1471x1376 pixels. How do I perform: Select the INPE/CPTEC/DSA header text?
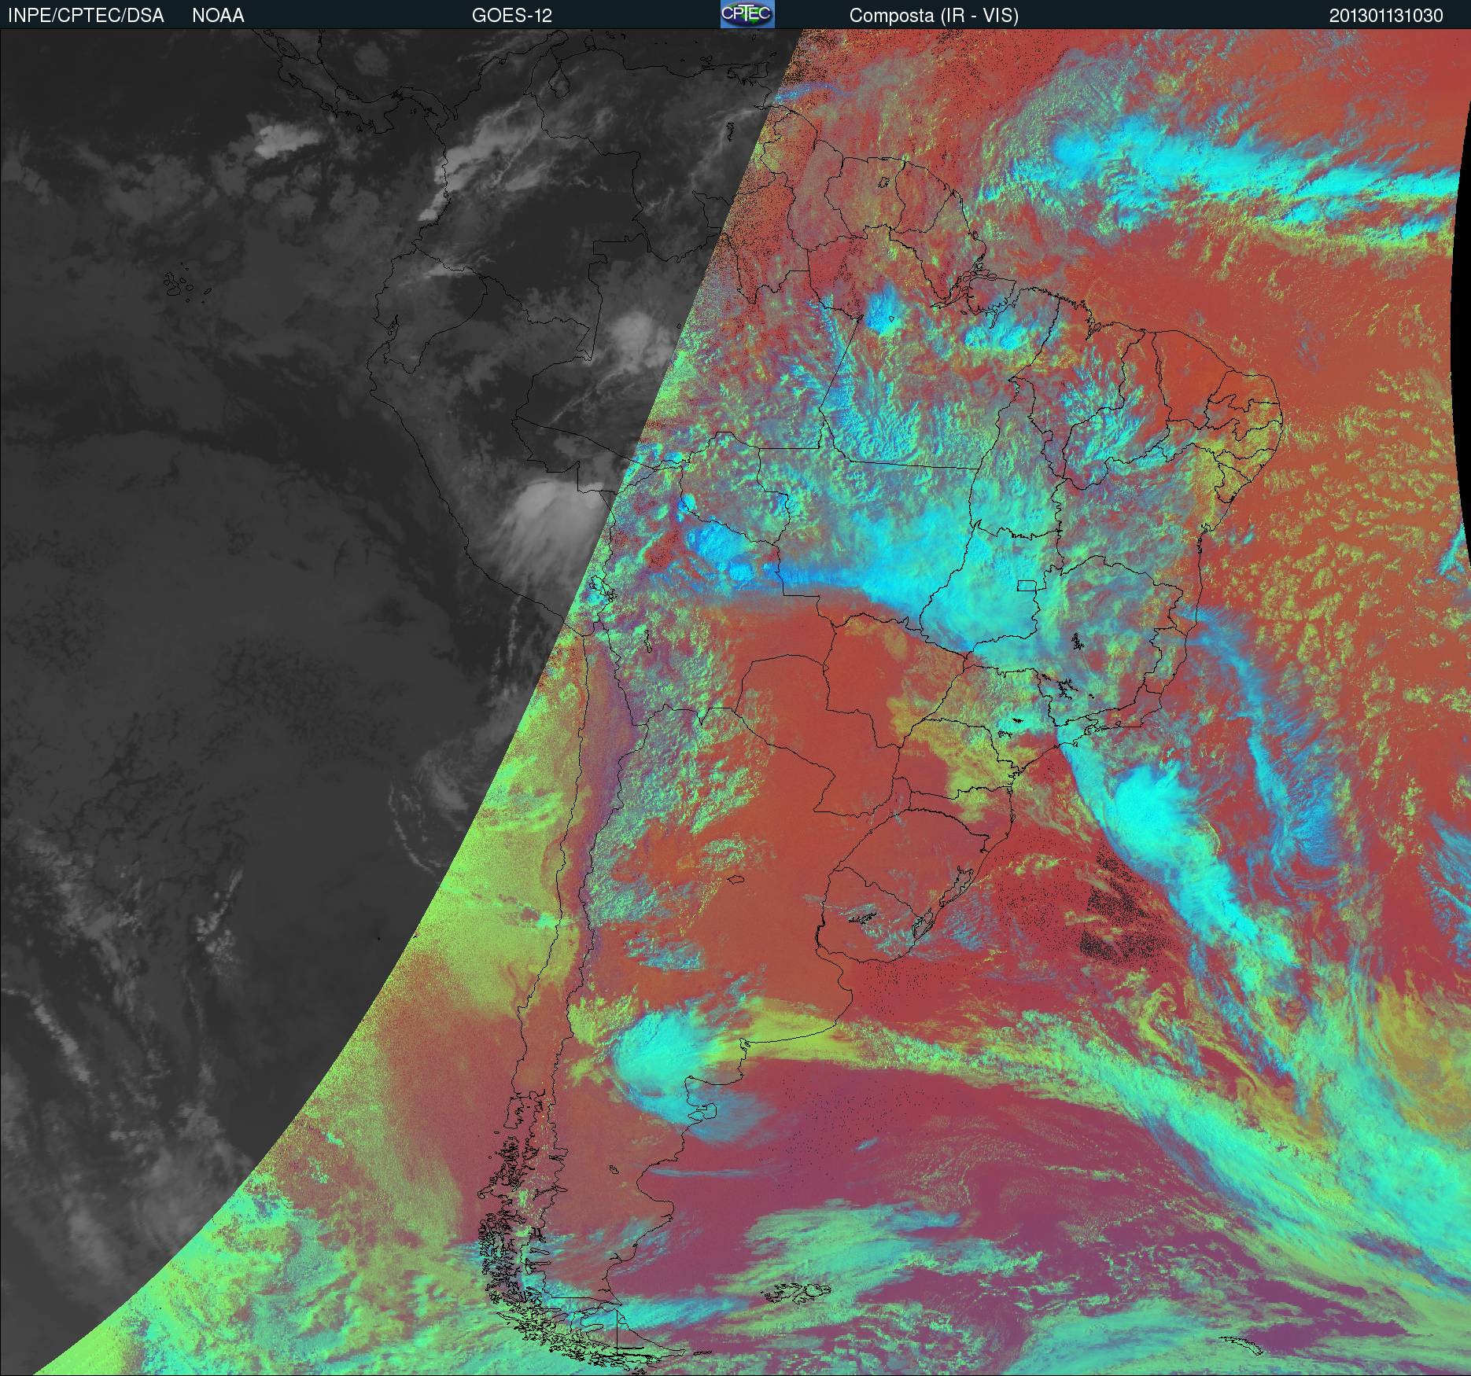point(86,16)
